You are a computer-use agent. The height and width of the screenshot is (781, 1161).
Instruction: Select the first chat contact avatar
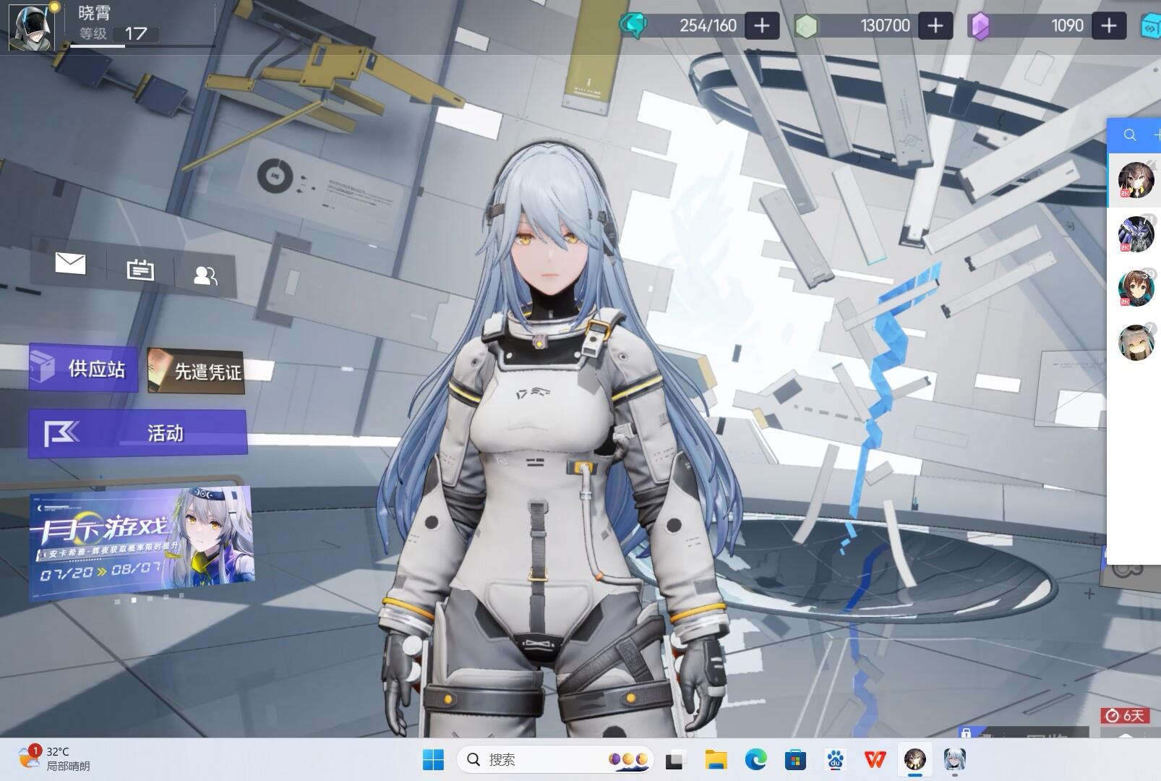tap(1136, 180)
